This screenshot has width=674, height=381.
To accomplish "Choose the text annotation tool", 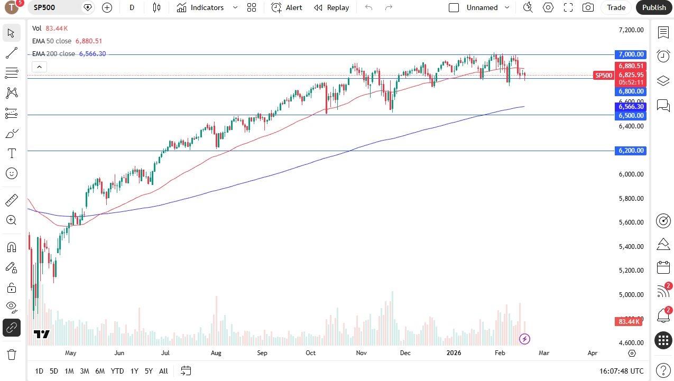I will pos(11,153).
